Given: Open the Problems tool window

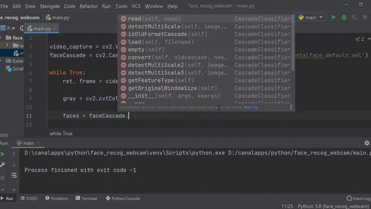Looking at the screenshot, I should [57, 199].
